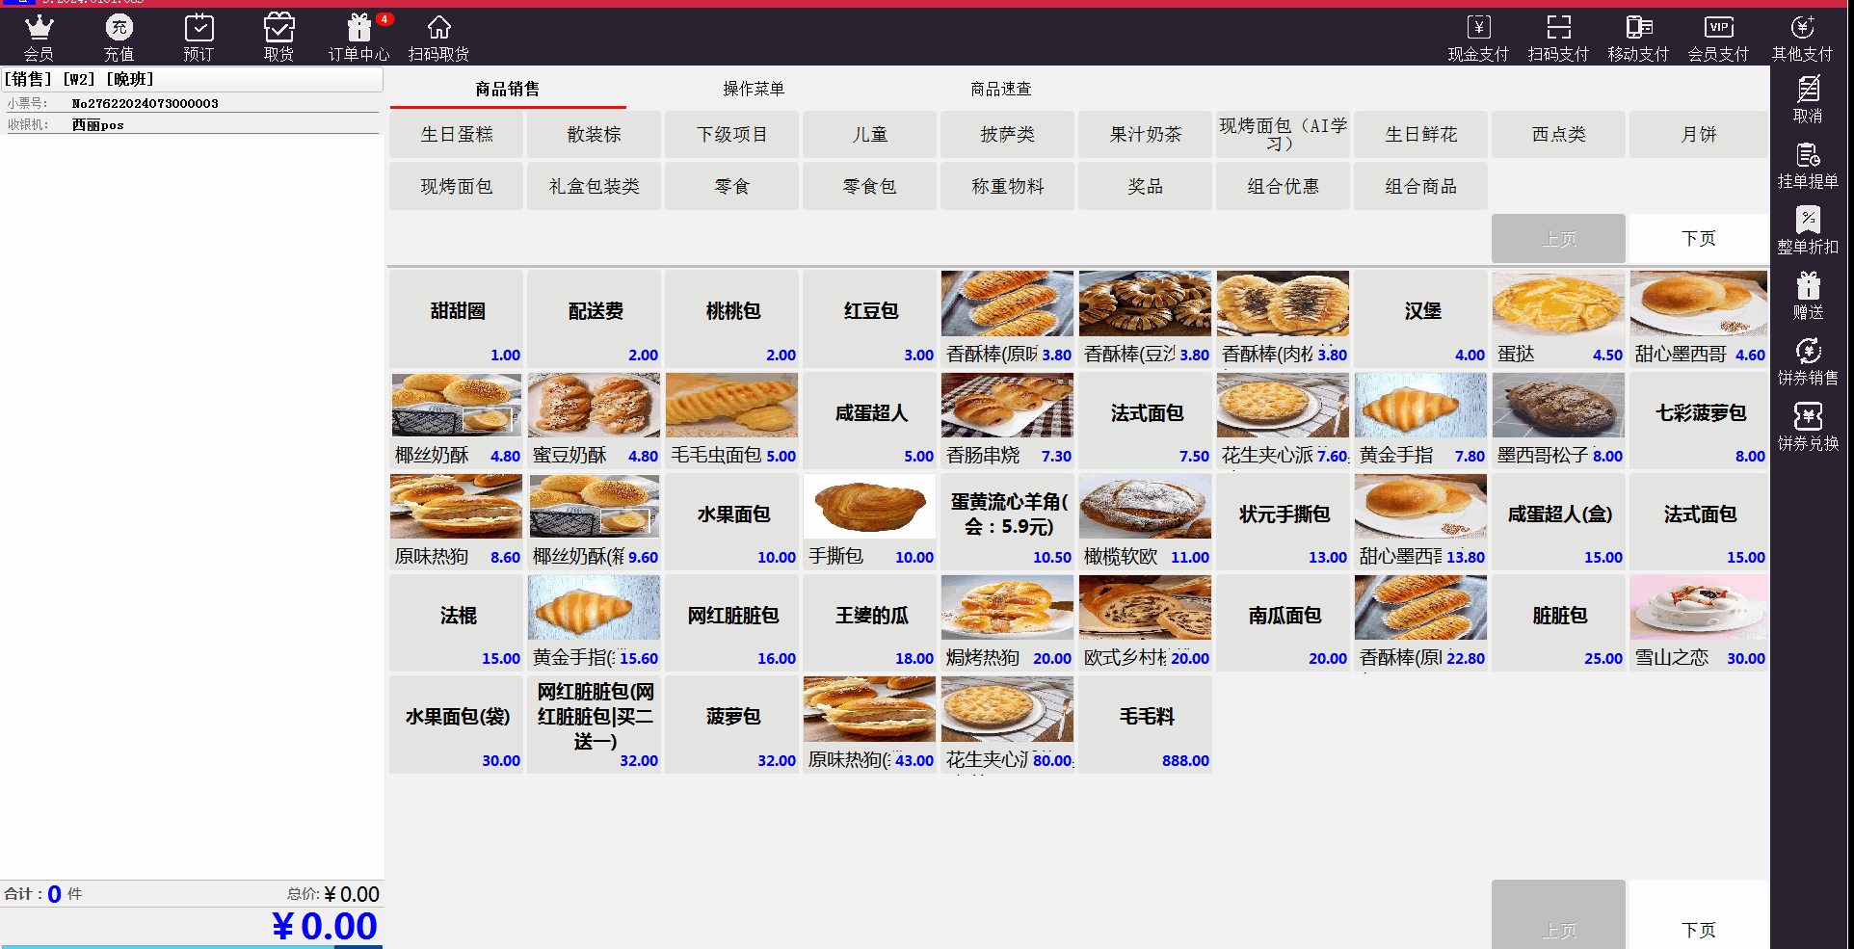Select the 现烤面包 category
The width and height of the screenshot is (1854, 949).
click(x=457, y=186)
